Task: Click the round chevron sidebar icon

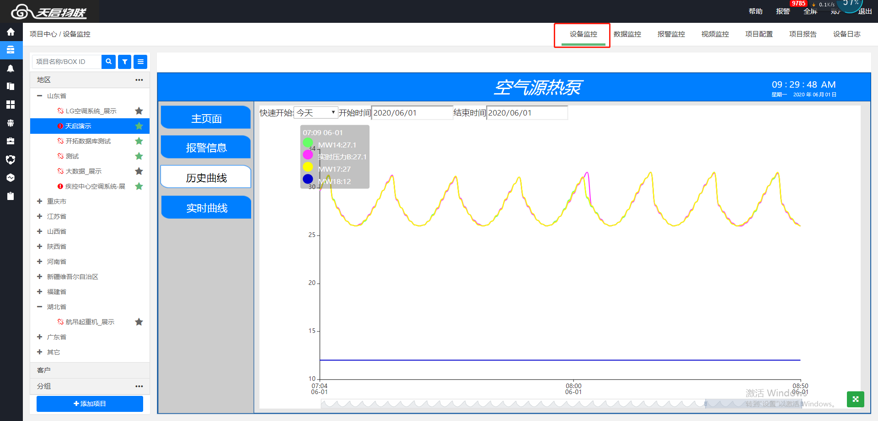Action: (11, 178)
